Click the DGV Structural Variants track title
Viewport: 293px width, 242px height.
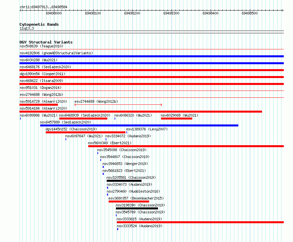click(x=46, y=42)
